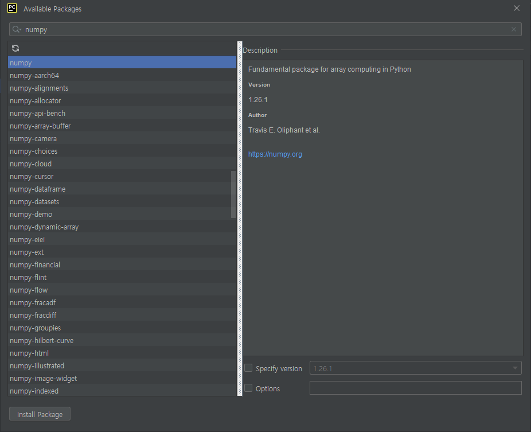Select numpy-ext in the list

(x=122, y=252)
